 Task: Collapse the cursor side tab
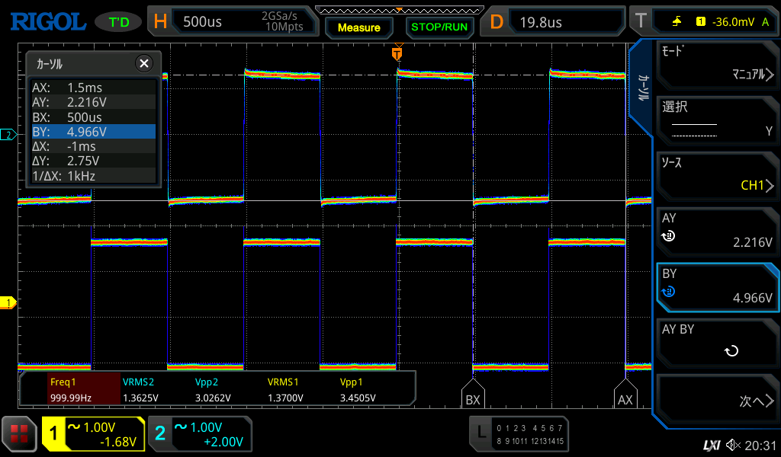pyautogui.click(x=642, y=88)
